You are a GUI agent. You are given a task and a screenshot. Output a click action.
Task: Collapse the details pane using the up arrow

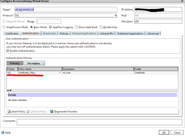click(8, 90)
